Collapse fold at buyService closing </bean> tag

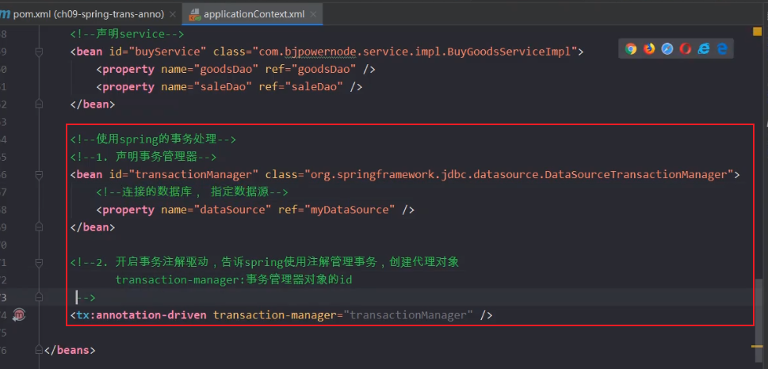pos(39,105)
